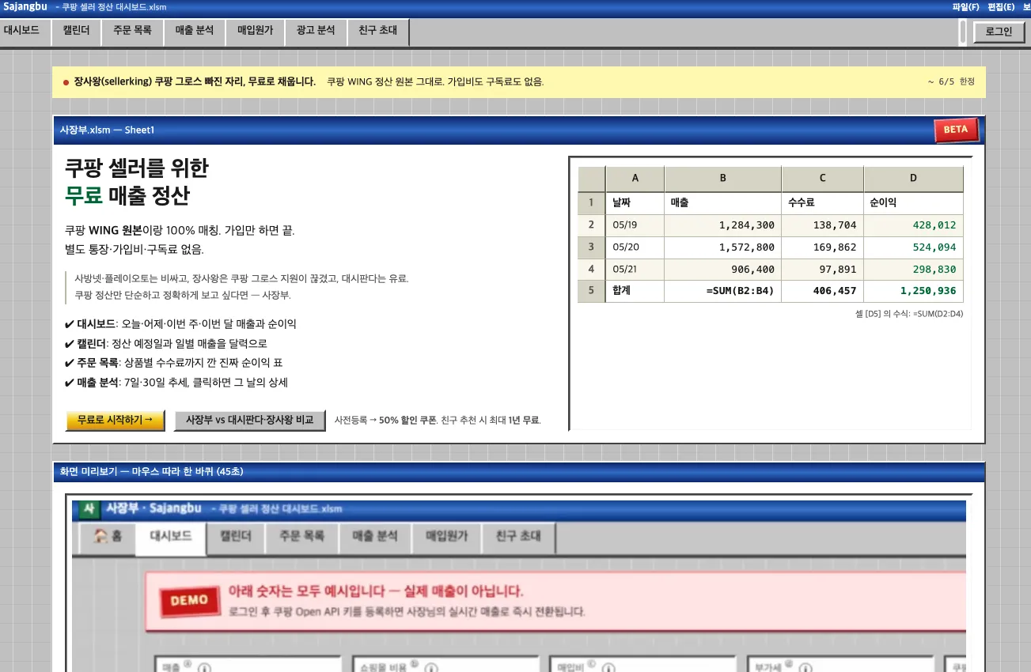Click the Sajangbu title at top left

pos(25,7)
